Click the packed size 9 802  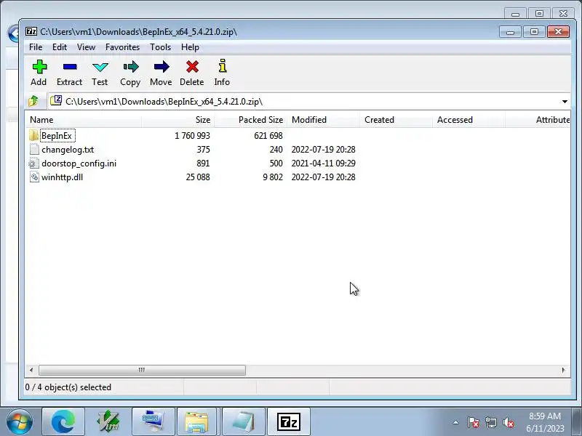tap(273, 177)
